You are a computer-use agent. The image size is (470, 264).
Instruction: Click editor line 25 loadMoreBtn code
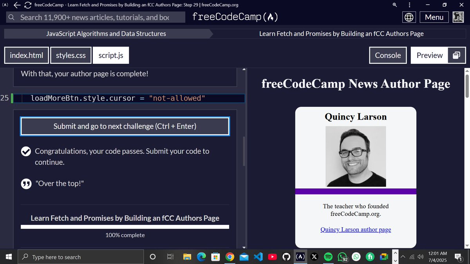click(x=118, y=98)
